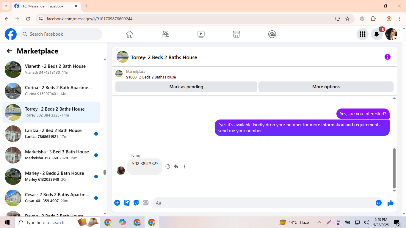Open the Groups icon in top navigation
Viewport: 406px width, 228px height.
pyautogui.click(x=272, y=34)
